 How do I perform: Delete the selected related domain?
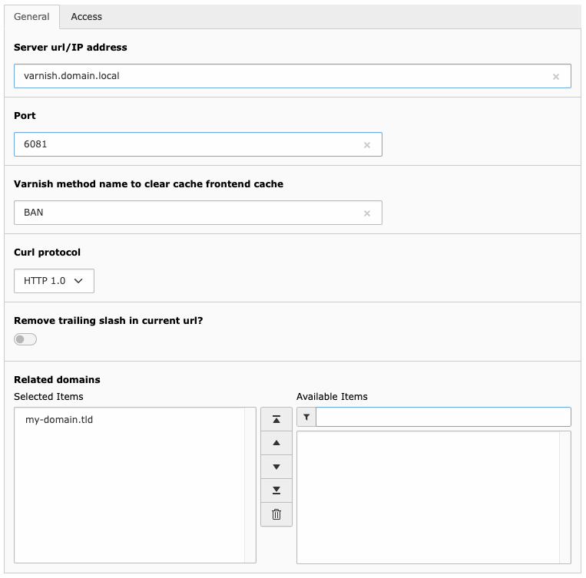point(276,514)
